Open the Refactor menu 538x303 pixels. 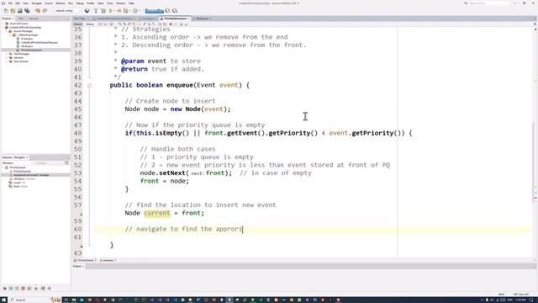pyautogui.click(x=61, y=3)
